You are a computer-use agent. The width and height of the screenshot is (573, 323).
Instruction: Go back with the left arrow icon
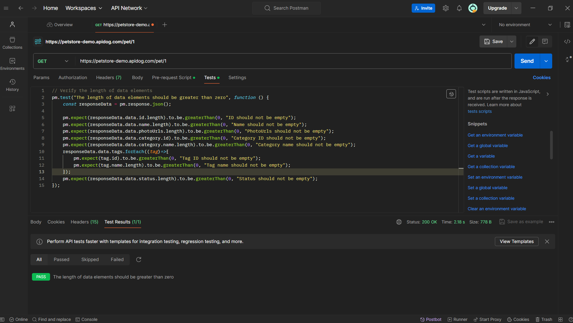pos(21,8)
